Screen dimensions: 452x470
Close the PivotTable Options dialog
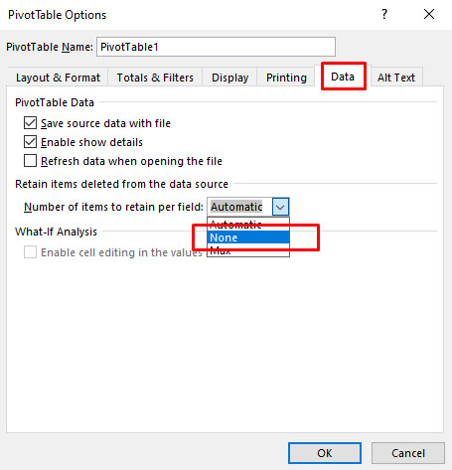click(429, 14)
